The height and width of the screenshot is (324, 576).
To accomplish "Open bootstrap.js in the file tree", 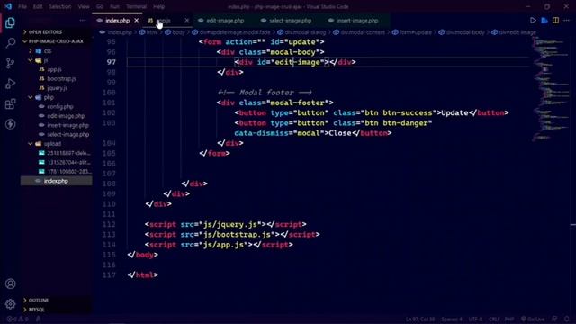I will pyautogui.click(x=56, y=79).
